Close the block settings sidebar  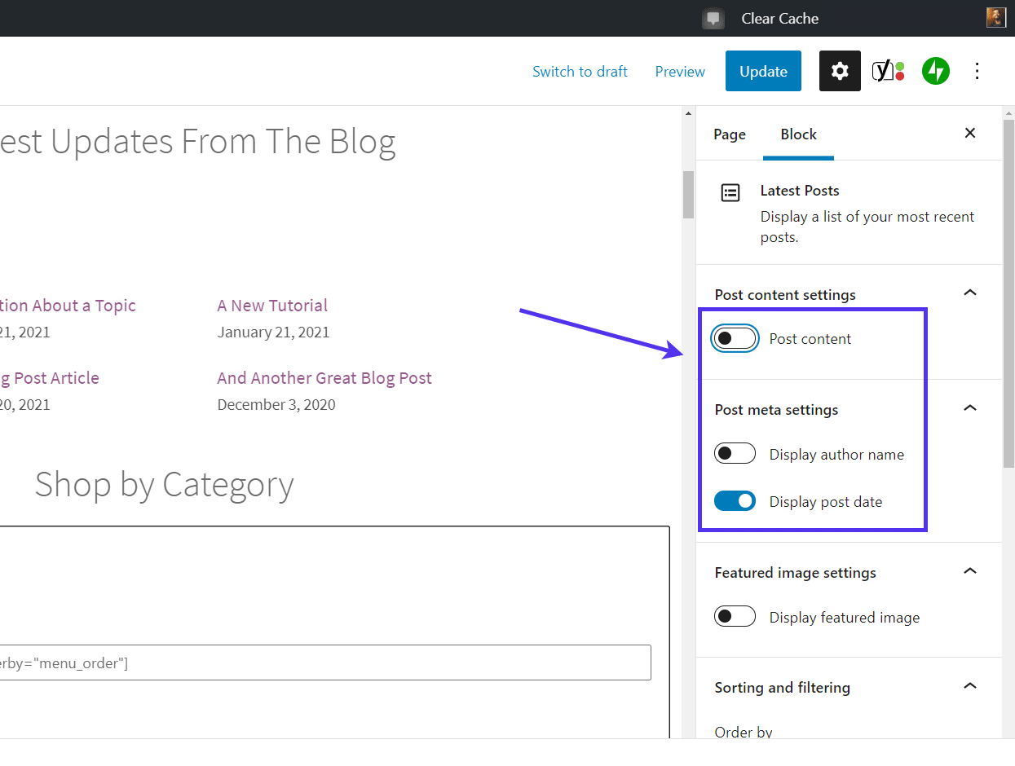pyautogui.click(x=970, y=133)
